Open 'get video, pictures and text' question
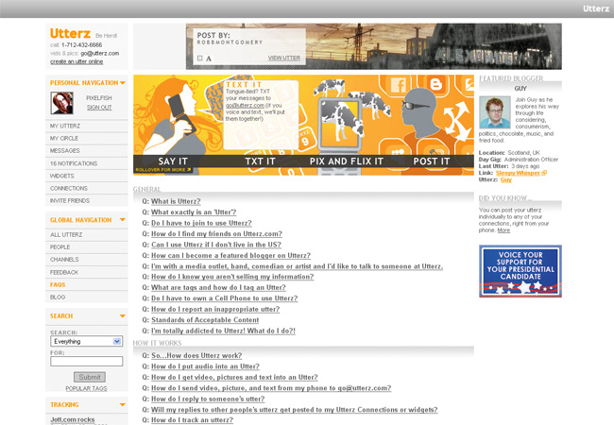The image size is (614, 425). 234,377
